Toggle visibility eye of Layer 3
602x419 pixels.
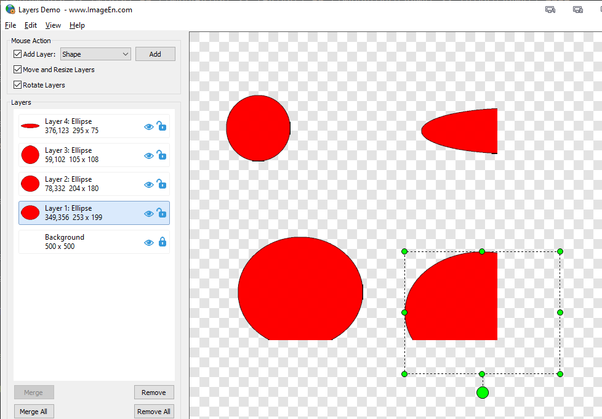point(148,156)
